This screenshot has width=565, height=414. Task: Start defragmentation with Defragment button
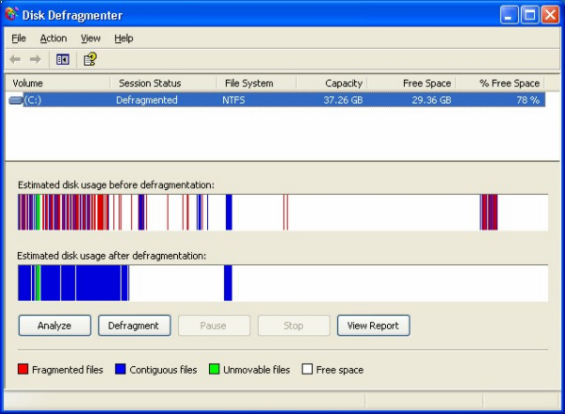[x=135, y=326]
